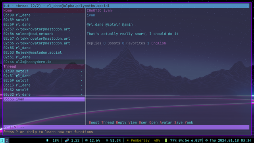Click the View action
Viewport: 254px width, 143px height.
(133, 123)
